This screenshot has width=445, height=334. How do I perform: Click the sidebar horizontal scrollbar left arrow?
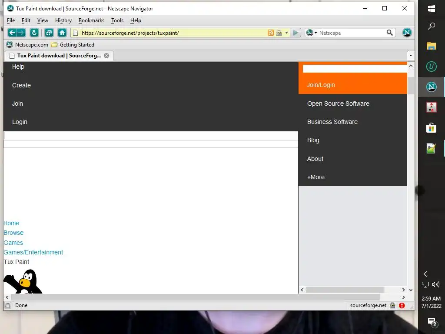302,290
